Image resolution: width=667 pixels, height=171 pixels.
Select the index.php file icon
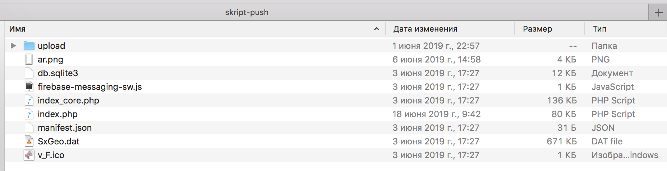pyautogui.click(x=29, y=114)
